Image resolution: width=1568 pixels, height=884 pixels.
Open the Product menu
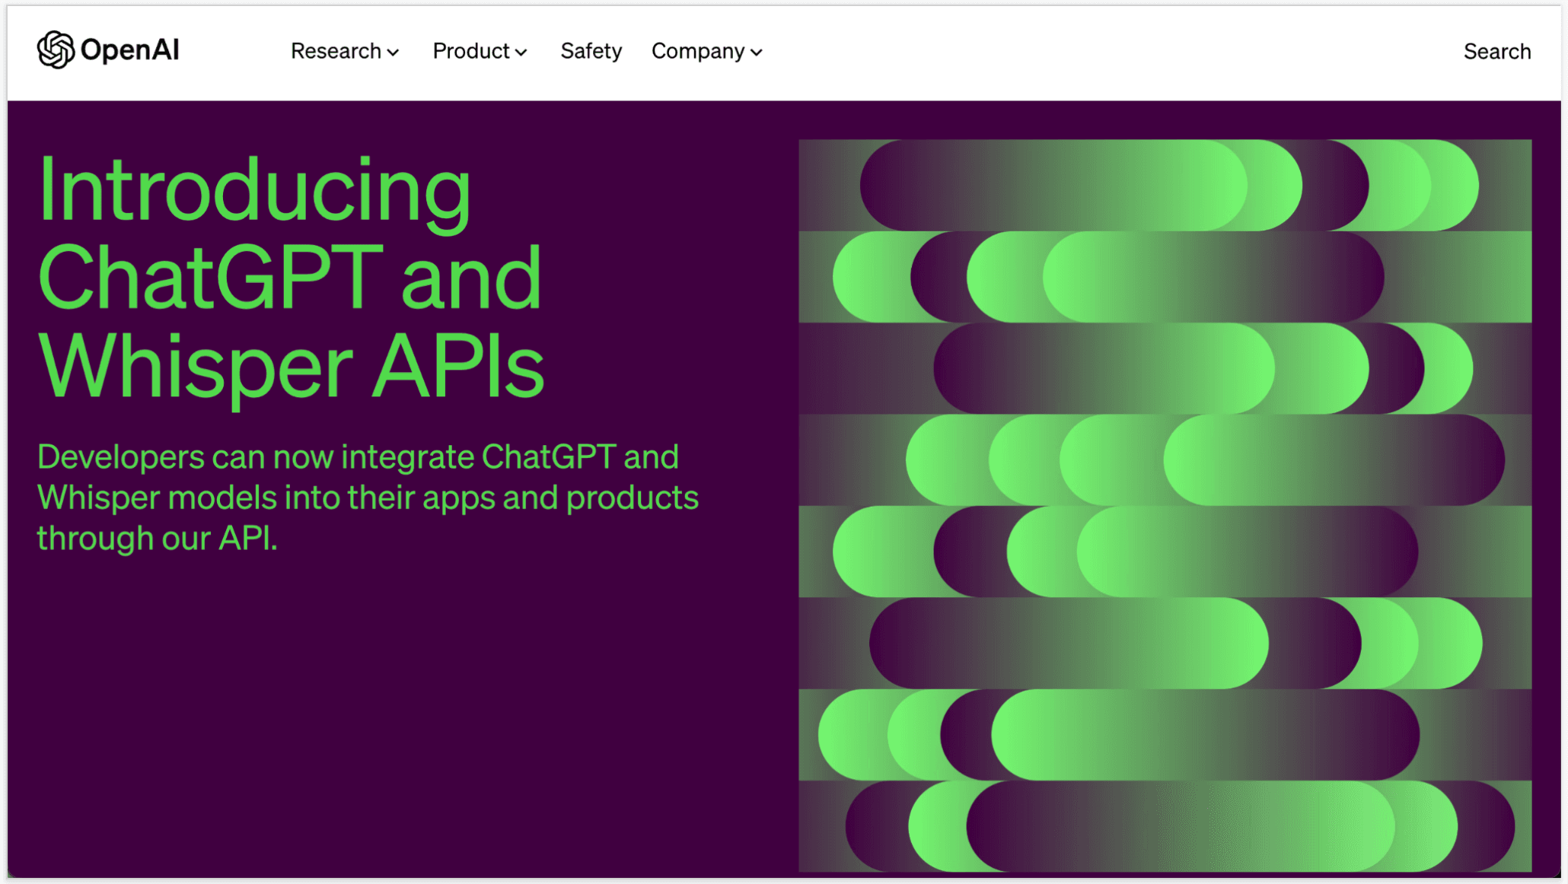pyautogui.click(x=470, y=51)
